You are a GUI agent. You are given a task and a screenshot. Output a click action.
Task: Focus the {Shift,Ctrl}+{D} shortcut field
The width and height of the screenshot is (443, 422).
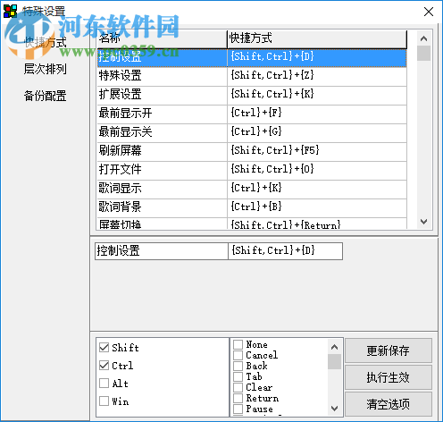pos(285,251)
